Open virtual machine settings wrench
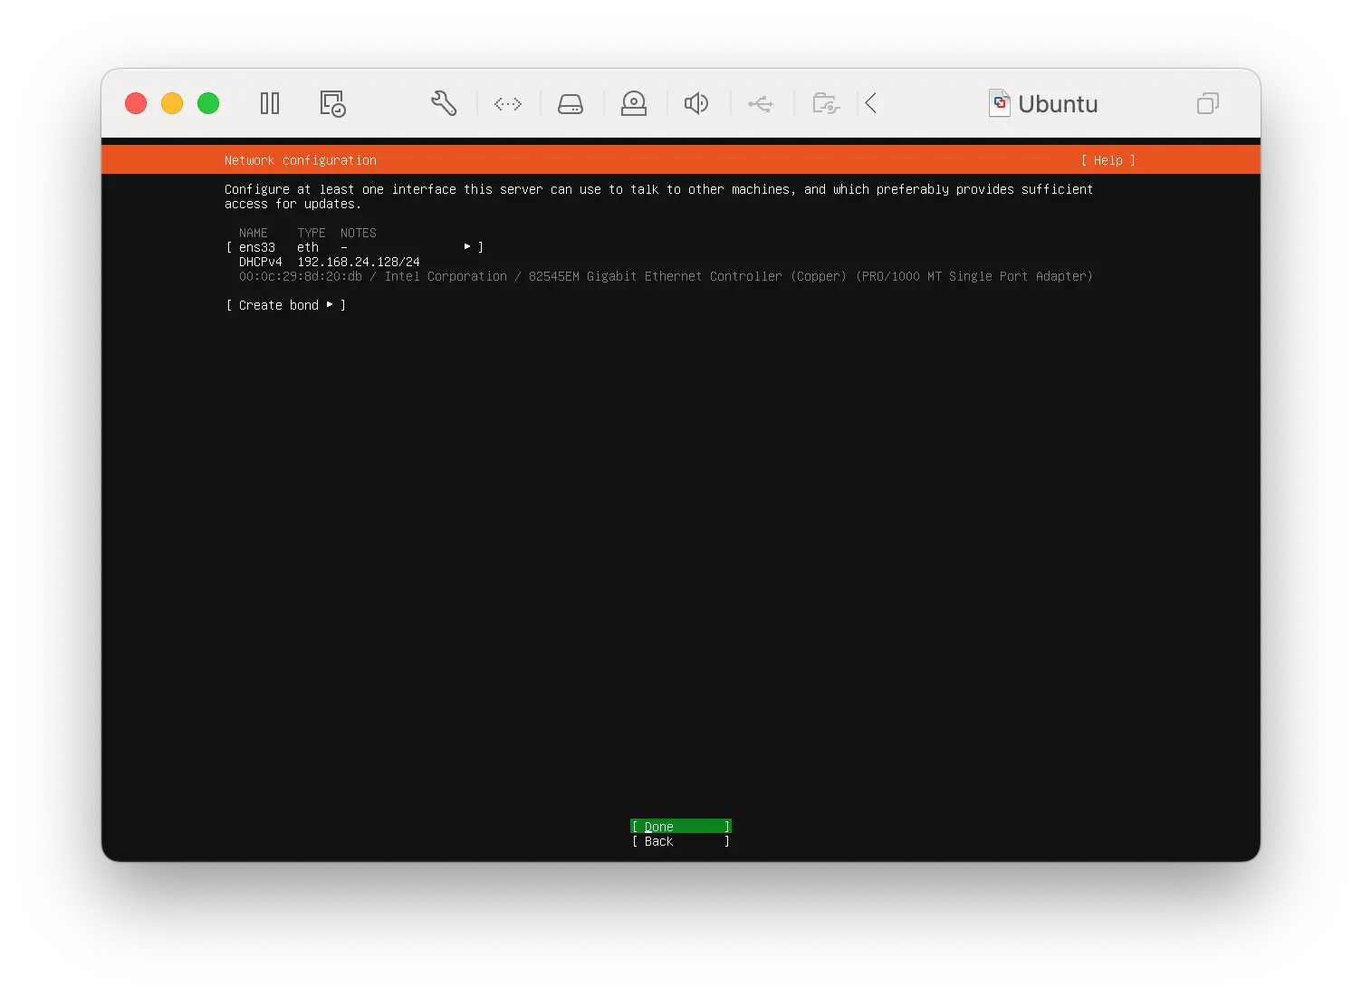Image resolution: width=1362 pixels, height=996 pixels. pos(444,103)
